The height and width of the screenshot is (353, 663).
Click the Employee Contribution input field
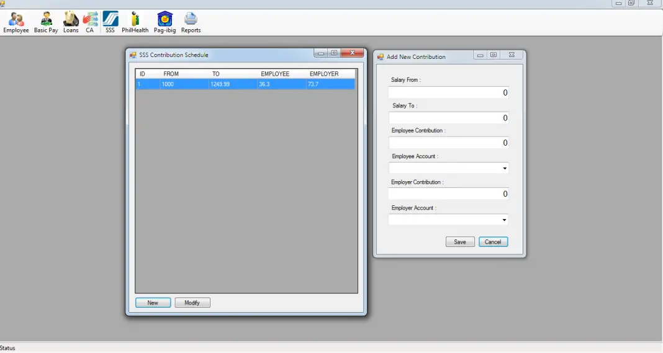point(448,143)
